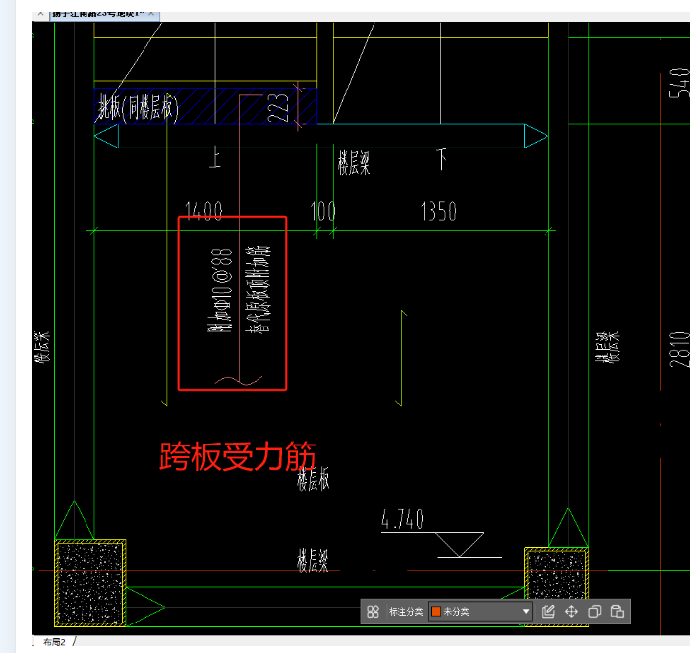Click the elevation triangle symbol under 4.740
The height and width of the screenshot is (653, 690).
tap(459, 545)
